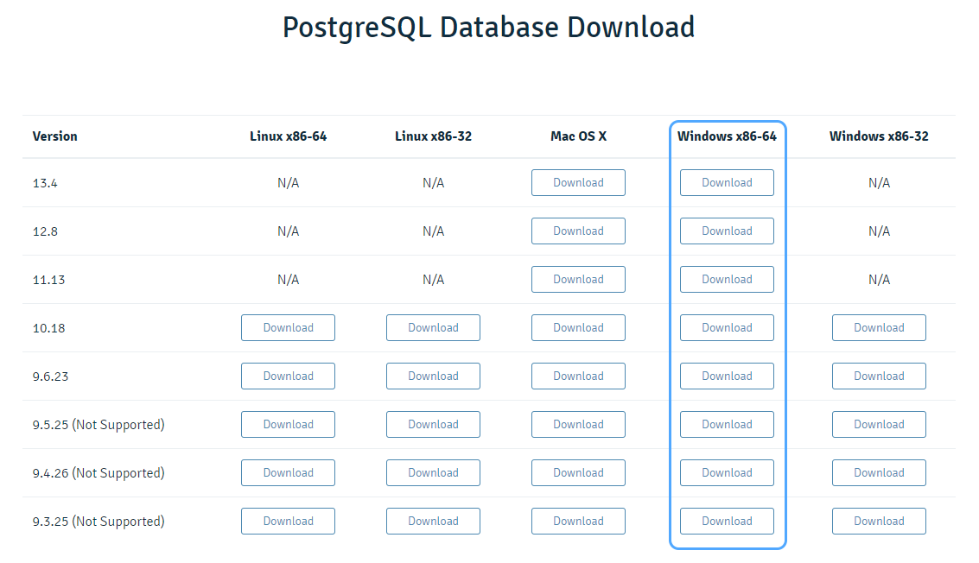The height and width of the screenshot is (563, 979).
Task: Download PostgreSQL 13.4 for Mac OS X
Action: click(578, 182)
